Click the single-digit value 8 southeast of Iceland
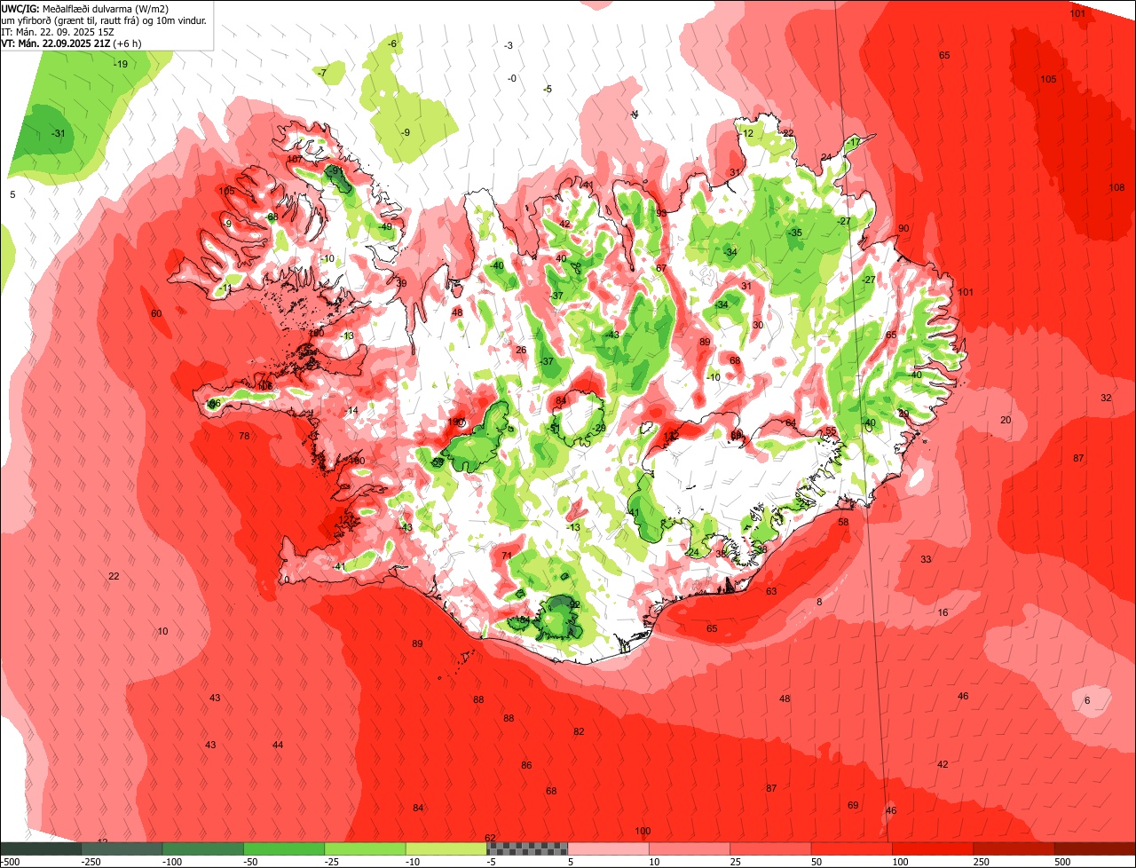 click(x=819, y=602)
